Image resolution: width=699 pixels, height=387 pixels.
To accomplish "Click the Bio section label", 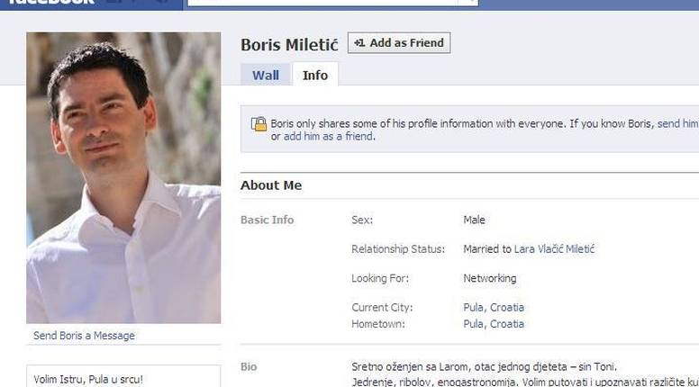I will point(249,367).
